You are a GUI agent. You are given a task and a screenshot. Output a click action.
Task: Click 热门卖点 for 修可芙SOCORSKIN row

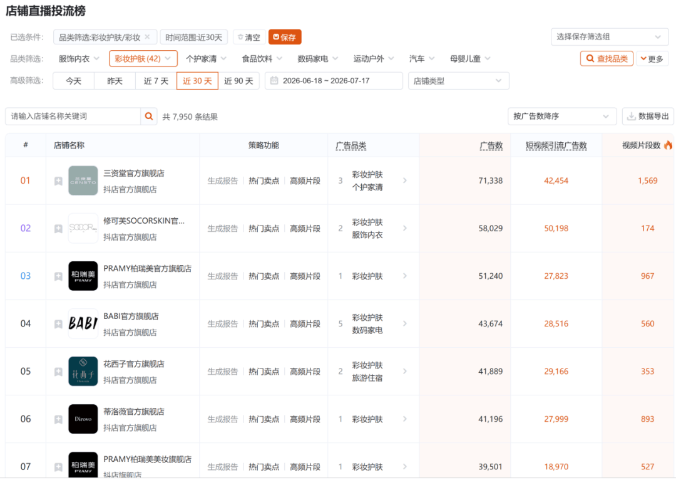[x=264, y=228]
